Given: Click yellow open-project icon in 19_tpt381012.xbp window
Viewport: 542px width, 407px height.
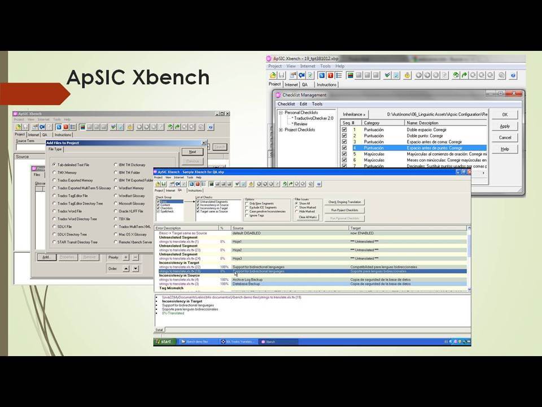Looking at the screenshot, I should (x=273, y=75).
